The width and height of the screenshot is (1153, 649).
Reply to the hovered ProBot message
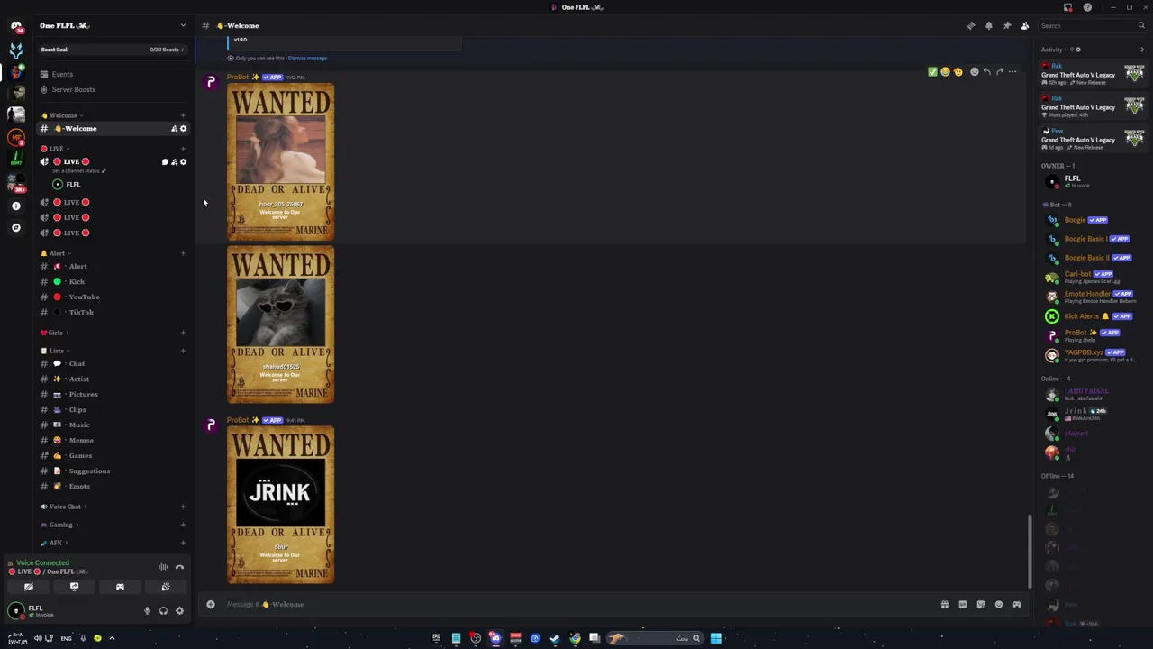[x=986, y=71]
